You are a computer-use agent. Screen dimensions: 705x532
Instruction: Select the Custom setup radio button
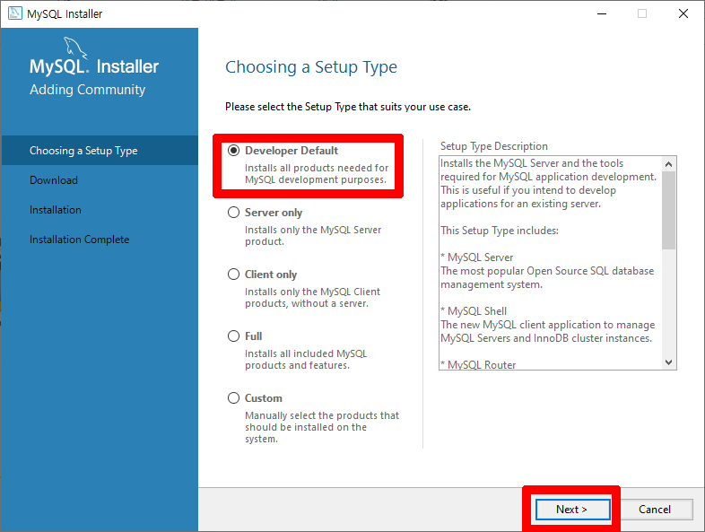pos(233,398)
